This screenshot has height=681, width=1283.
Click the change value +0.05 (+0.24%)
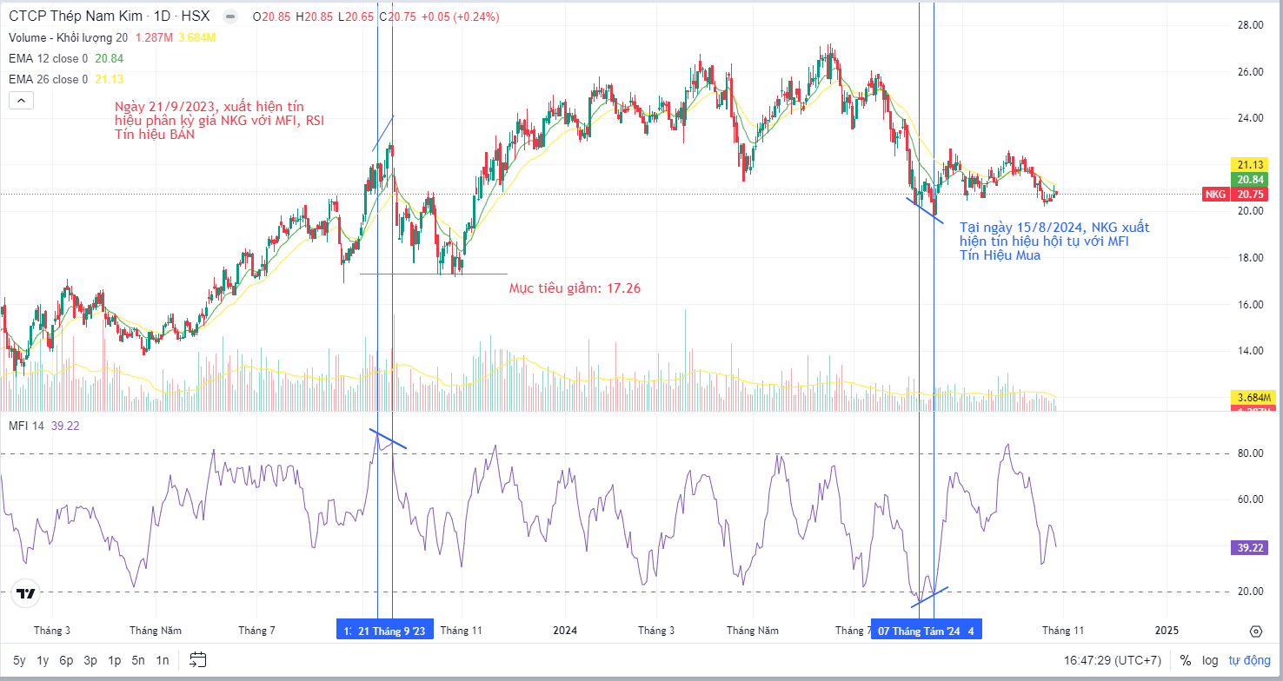click(x=461, y=17)
